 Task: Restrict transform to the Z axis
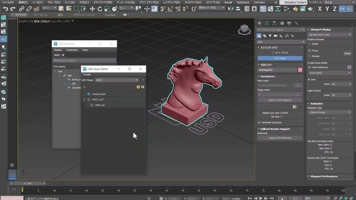(334, 9)
